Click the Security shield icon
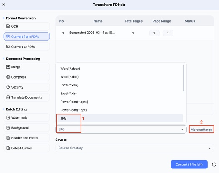This screenshot has width=219, height=173. [x=8, y=87]
